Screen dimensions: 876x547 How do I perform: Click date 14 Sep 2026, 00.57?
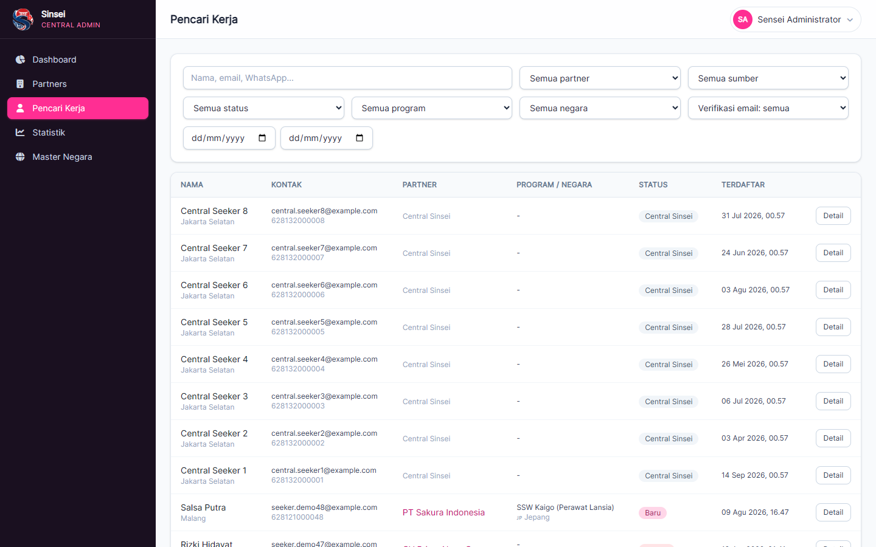pos(755,475)
